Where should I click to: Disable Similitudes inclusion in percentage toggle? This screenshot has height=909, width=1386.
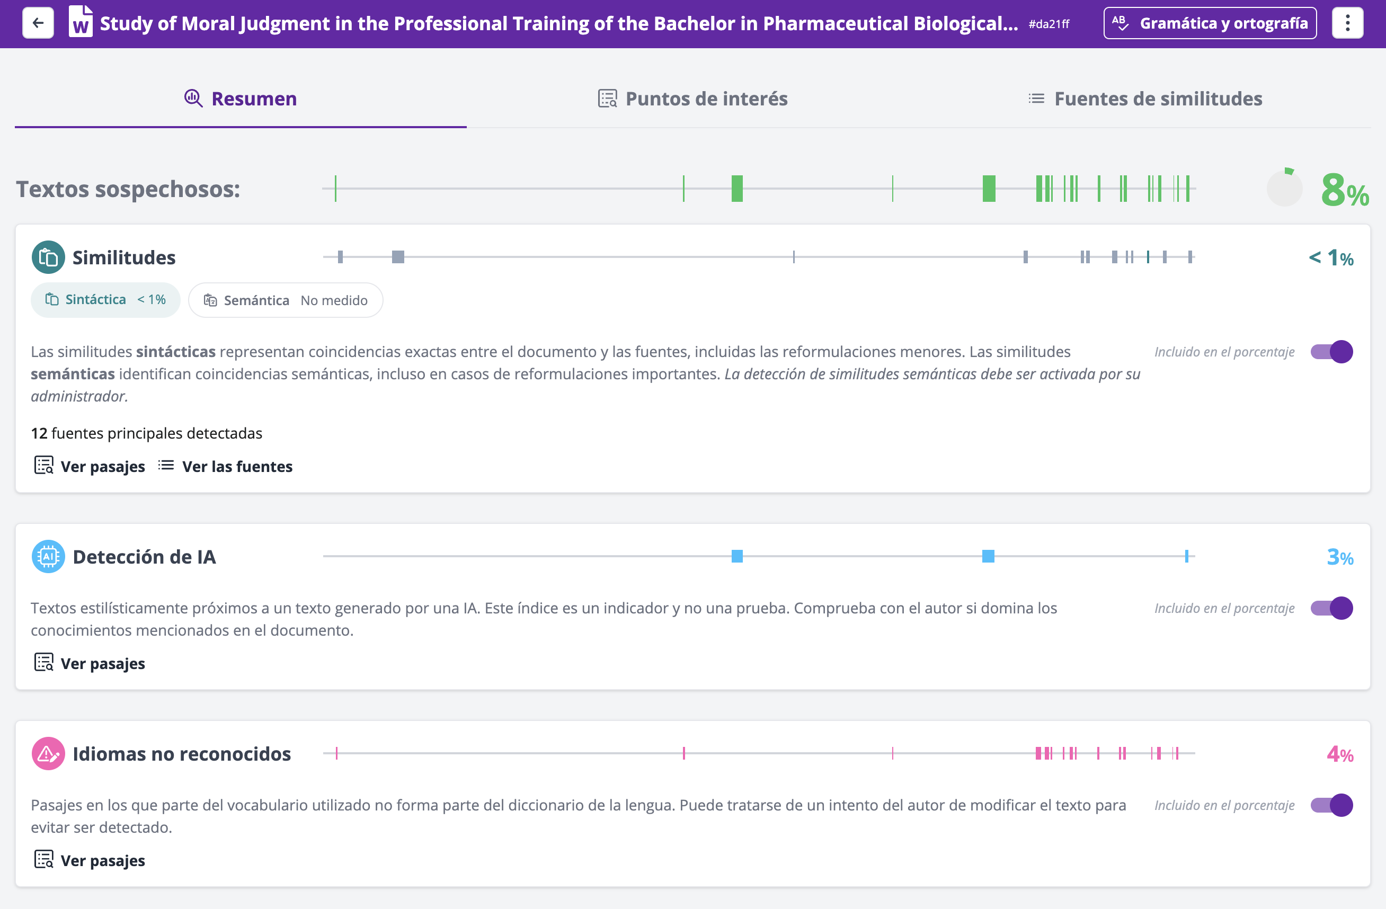[1331, 352]
